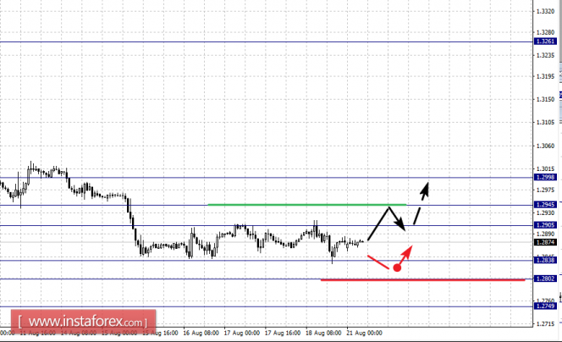Viewport: 562px width, 342px height.
Task: Click the current price label 1.2874
Action: 545,242
